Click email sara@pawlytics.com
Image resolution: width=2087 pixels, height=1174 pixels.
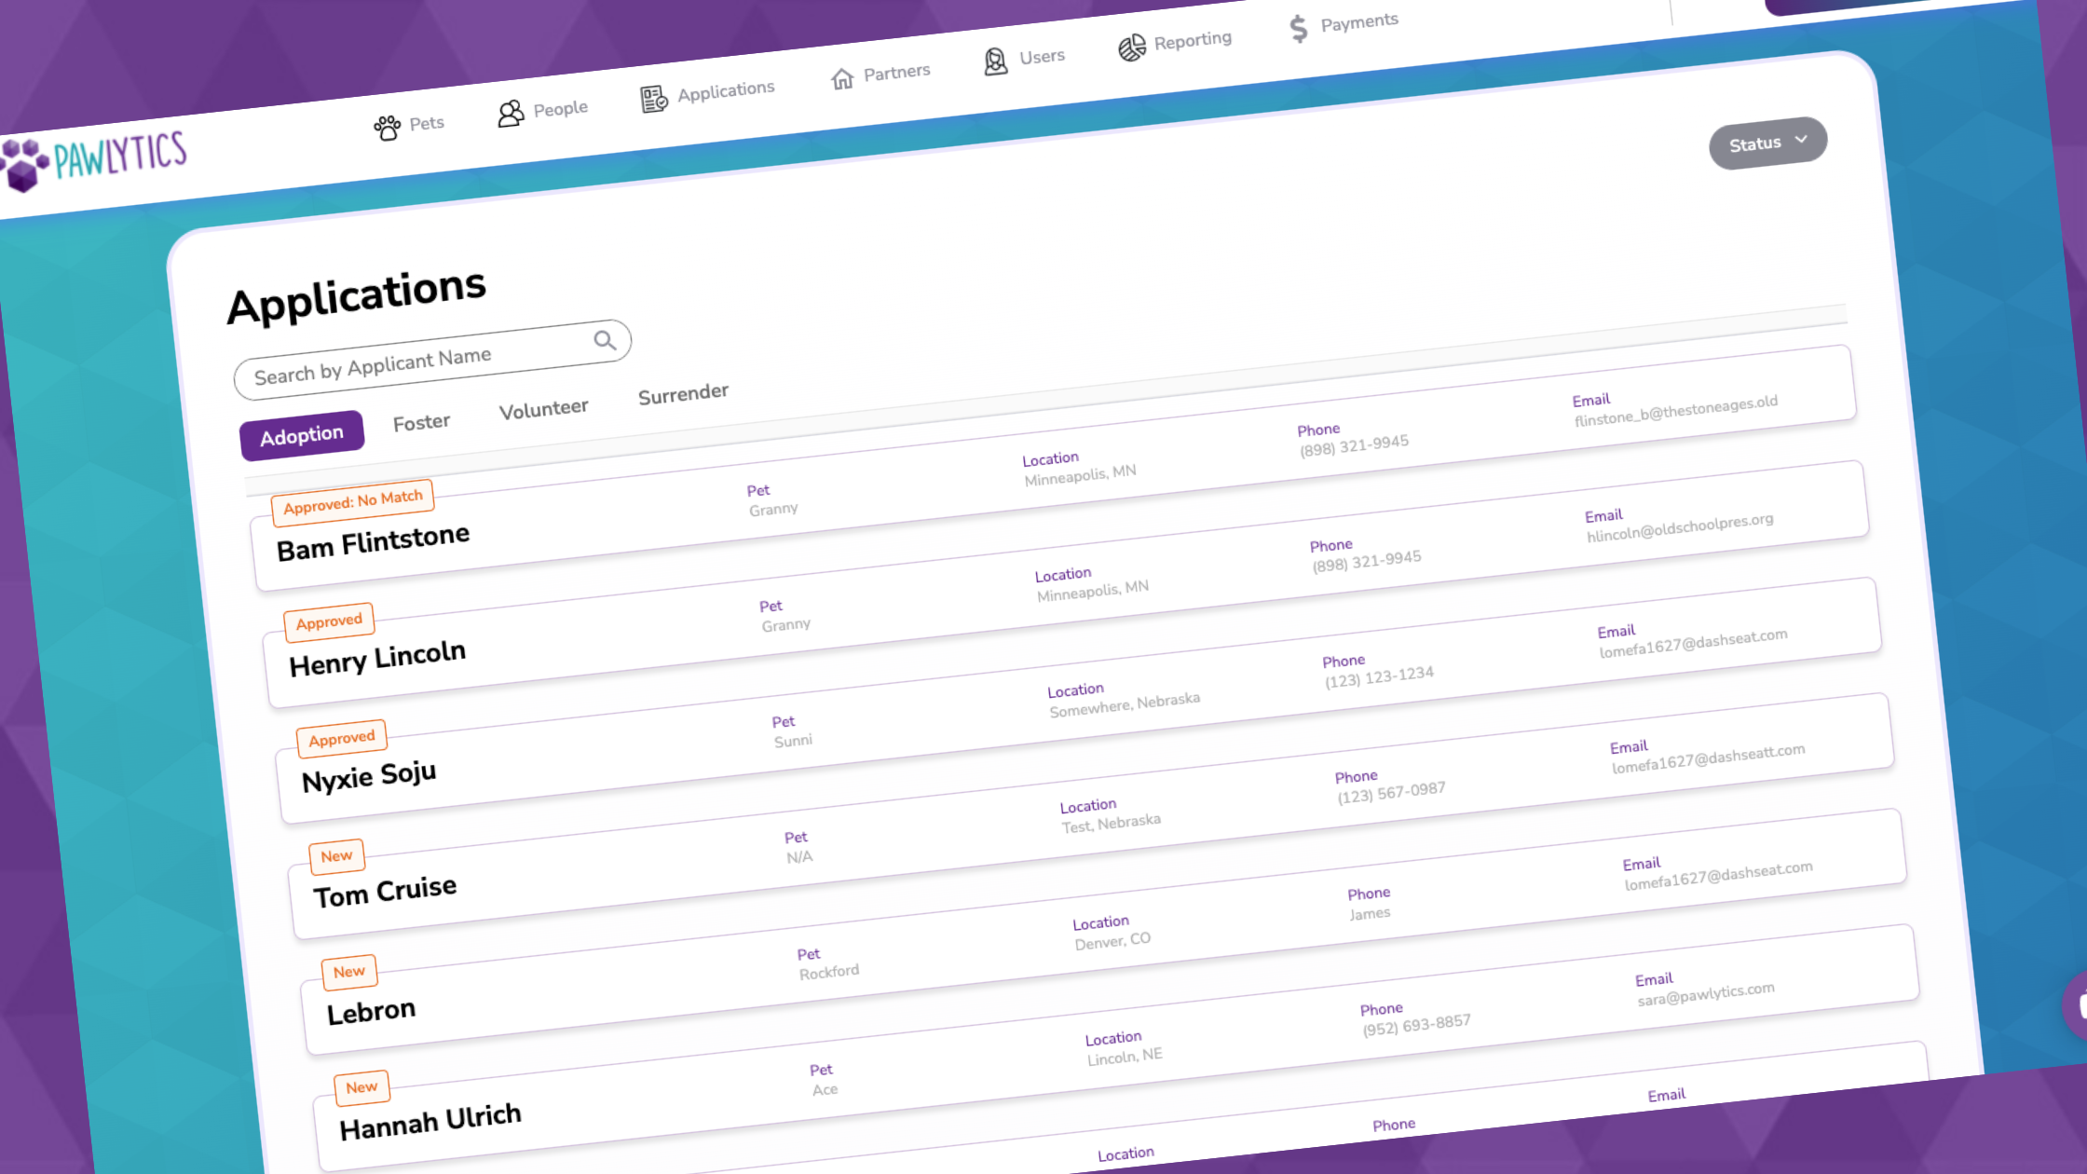[1706, 994]
